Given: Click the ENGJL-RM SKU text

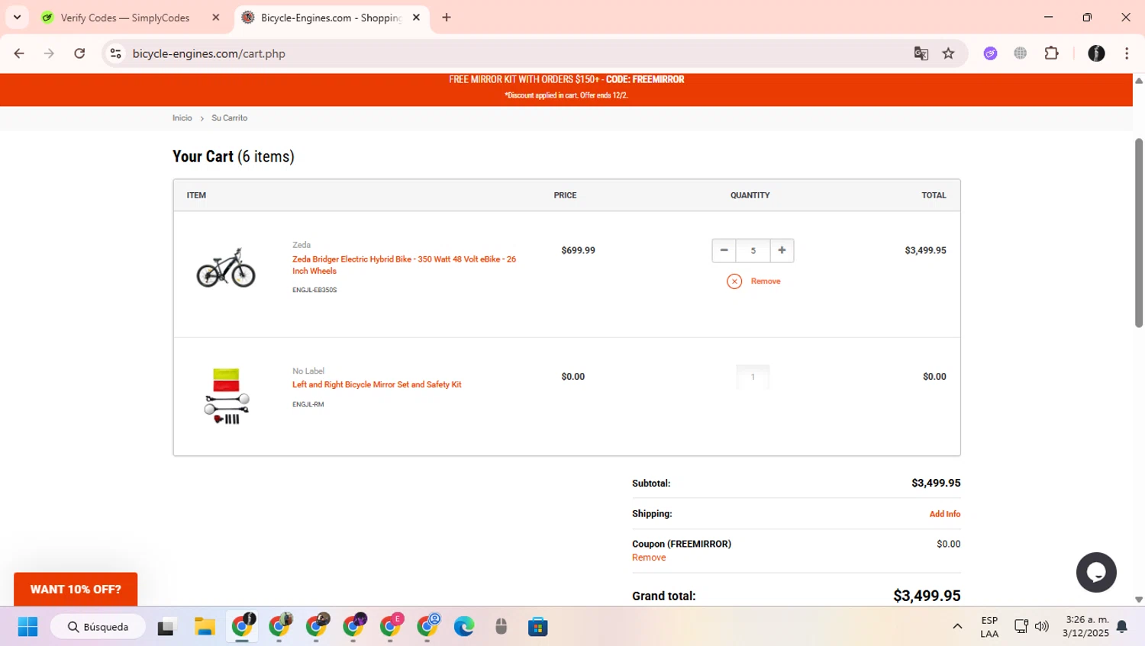Looking at the screenshot, I should (308, 404).
